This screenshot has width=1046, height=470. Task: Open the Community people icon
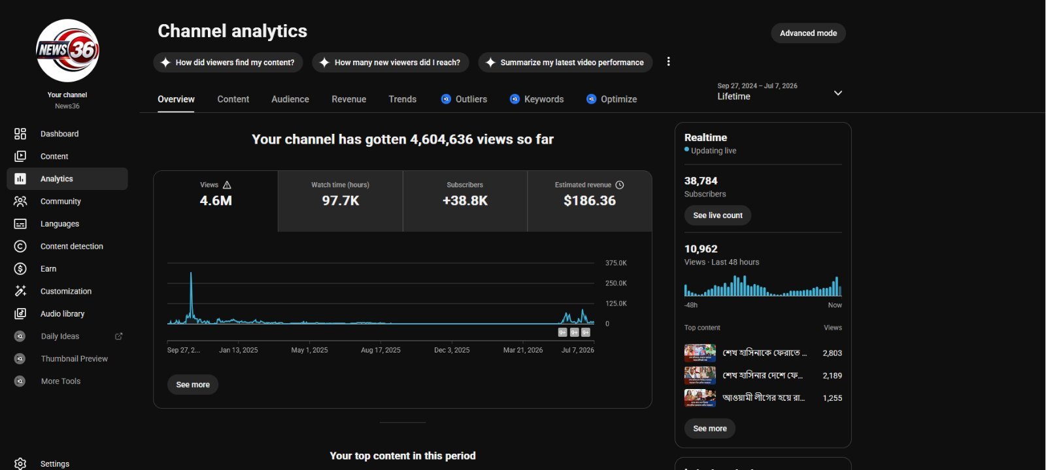20,201
